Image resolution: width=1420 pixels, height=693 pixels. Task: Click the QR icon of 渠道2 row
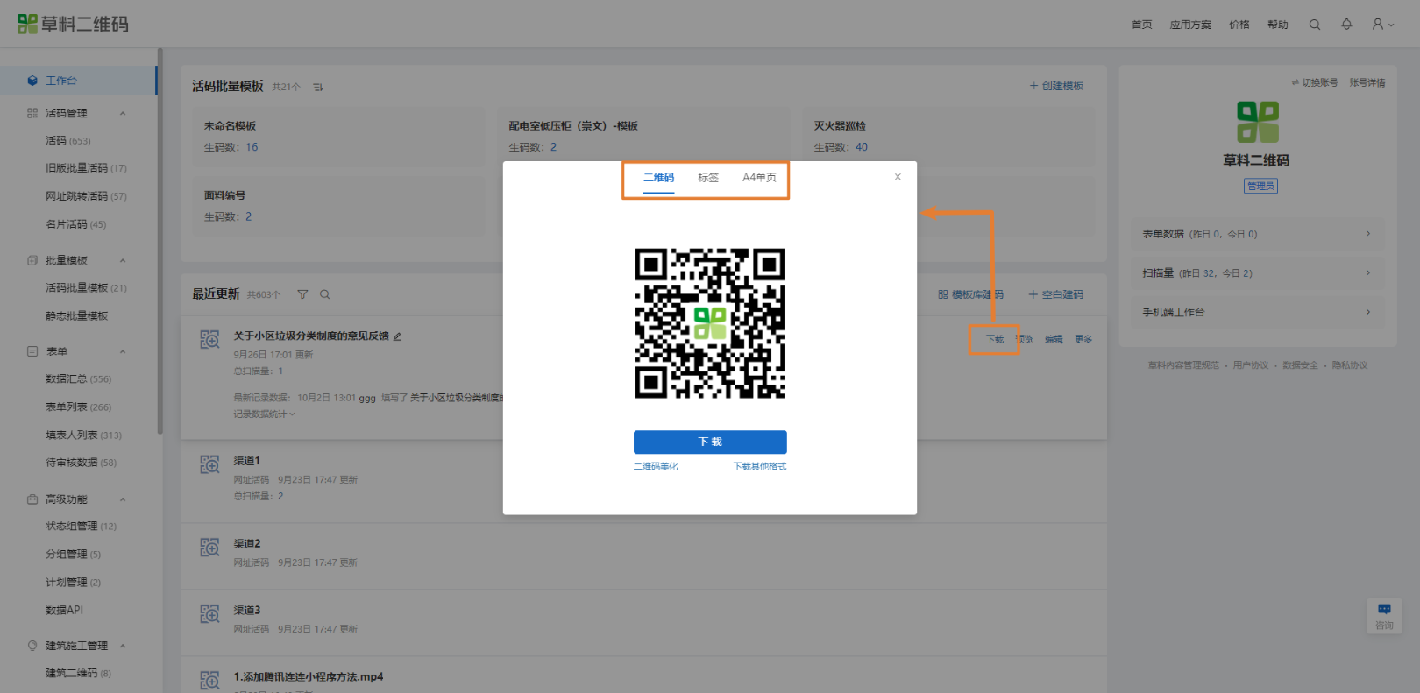click(x=209, y=548)
